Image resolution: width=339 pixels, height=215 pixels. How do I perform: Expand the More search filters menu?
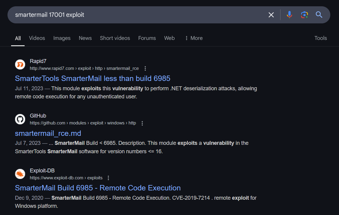pos(194,38)
